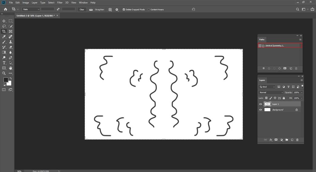
Task: Open the File menu
Action: pyautogui.click(x=11, y=3)
